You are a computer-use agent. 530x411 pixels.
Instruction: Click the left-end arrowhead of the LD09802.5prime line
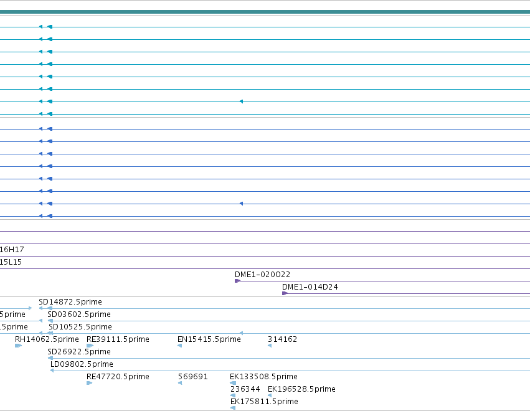pyautogui.click(x=52, y=371)
